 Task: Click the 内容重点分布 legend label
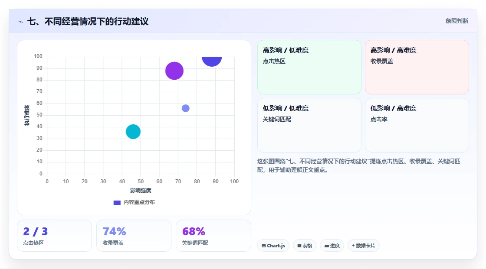[139, 202]
